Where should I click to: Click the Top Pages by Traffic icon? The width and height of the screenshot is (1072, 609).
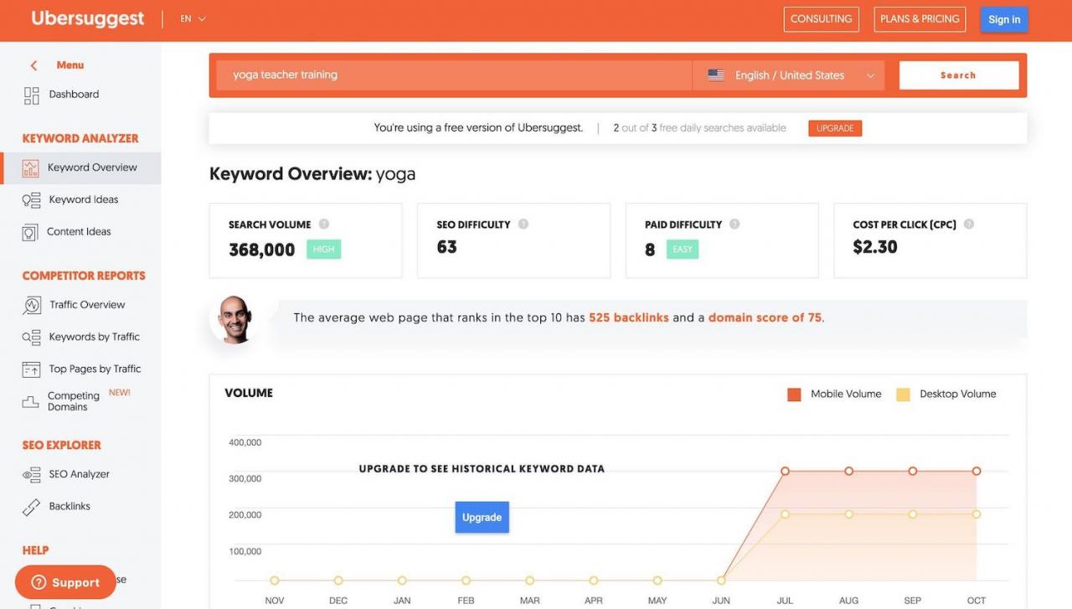31,369
